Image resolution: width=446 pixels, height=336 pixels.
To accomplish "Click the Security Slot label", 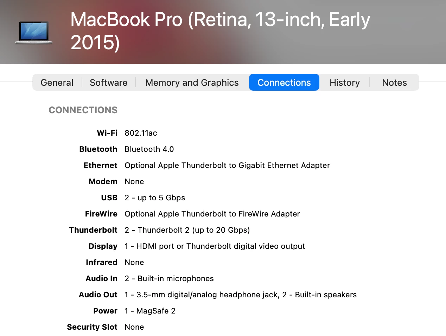I will point(92,327).
